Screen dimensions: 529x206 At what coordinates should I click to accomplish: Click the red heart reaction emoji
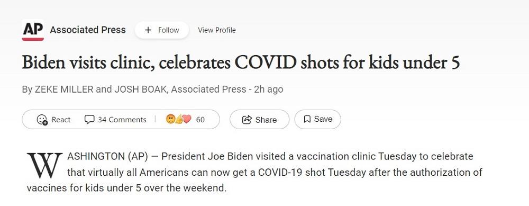pyautogui.click(x=187, y=119)
